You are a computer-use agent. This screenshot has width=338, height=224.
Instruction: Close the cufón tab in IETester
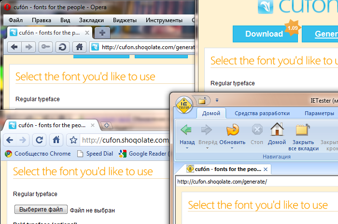coord(266,170)
